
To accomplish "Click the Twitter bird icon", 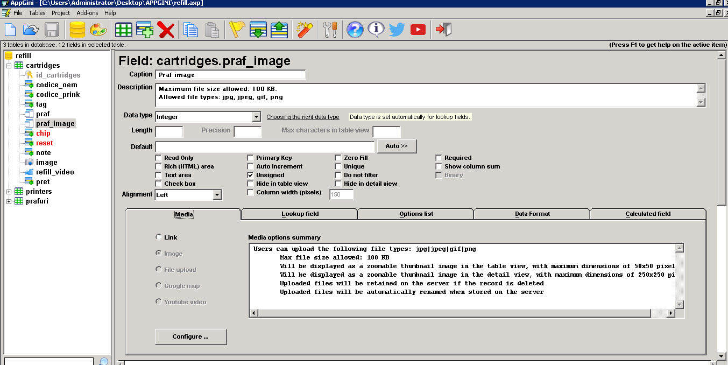I will coord(397,29).
